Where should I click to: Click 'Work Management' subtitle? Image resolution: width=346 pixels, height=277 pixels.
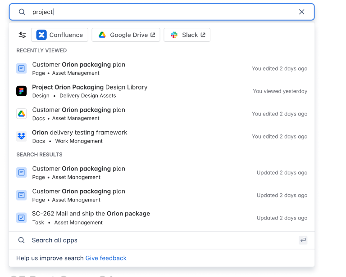click(x=79, y=141)
